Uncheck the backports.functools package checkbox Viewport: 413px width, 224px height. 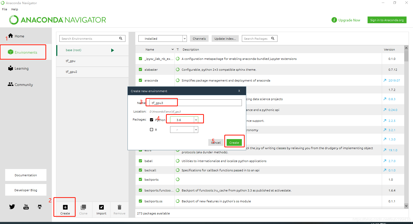click(140, 190)
